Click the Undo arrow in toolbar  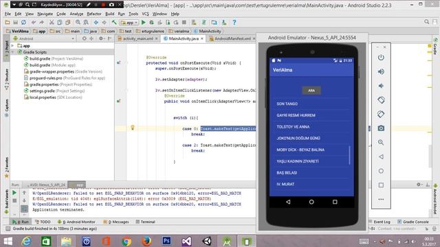point(34,23)
